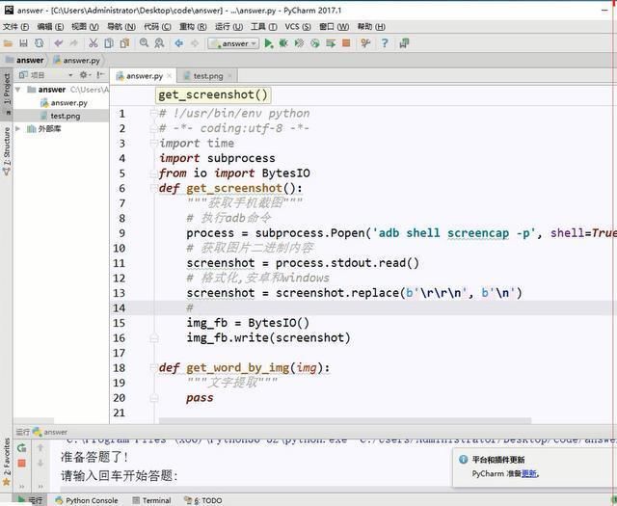Collapse the answer project root node
This screenshot has width=617, height=506.
(x=17, y=90)
